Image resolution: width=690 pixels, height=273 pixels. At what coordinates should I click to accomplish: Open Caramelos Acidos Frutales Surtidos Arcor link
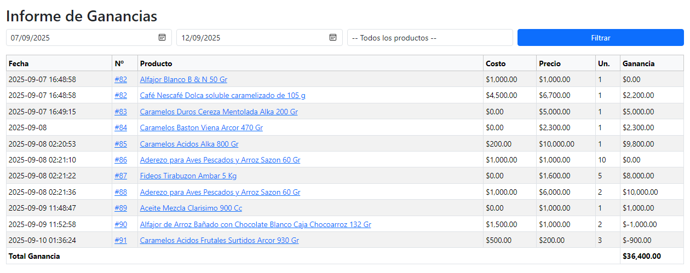pos(219,240)
